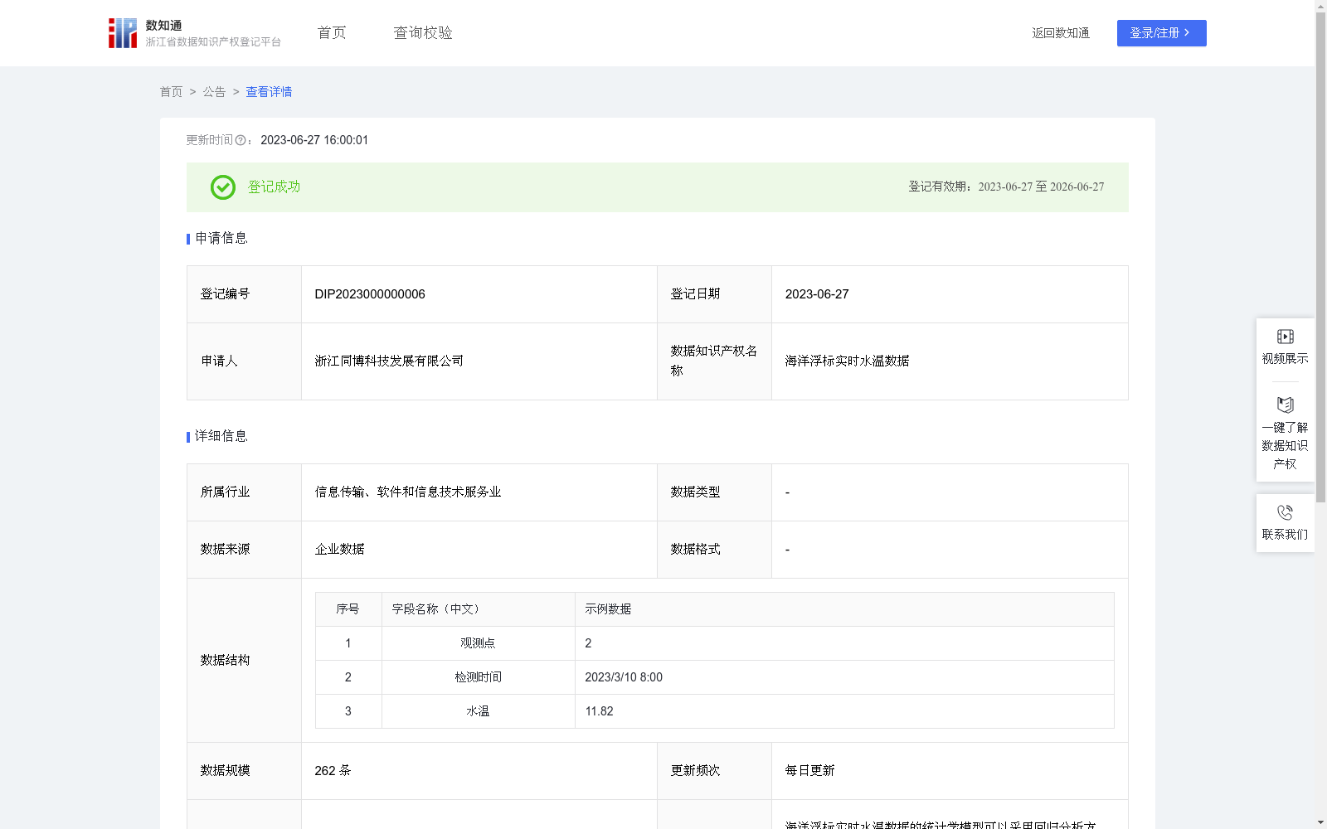Click the scrollbar up arrow

pyautogui.click(x=1320, y=6)
